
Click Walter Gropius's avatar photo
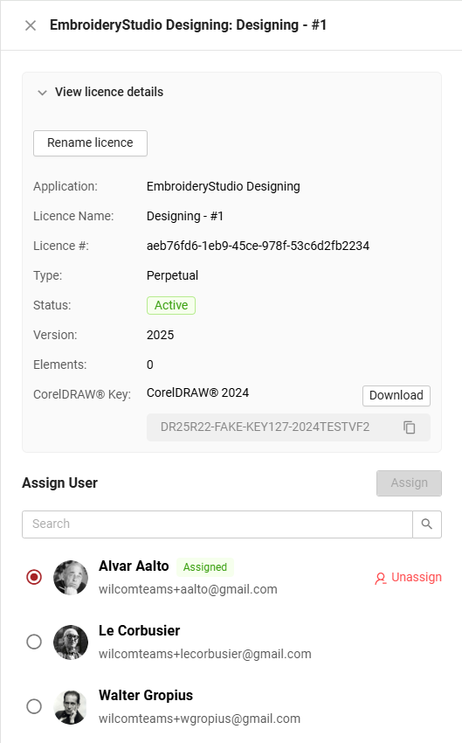pyautogui.click(x=71, y=707)
